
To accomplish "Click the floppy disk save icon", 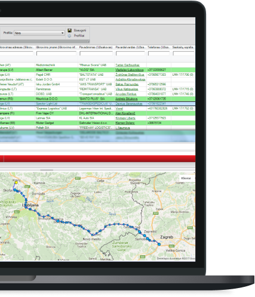I will [70, 30].
